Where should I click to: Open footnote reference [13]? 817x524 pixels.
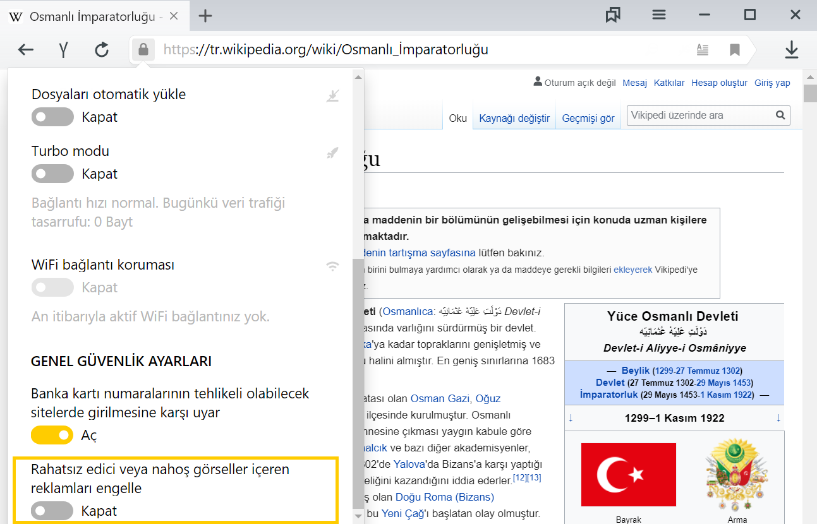535,477
